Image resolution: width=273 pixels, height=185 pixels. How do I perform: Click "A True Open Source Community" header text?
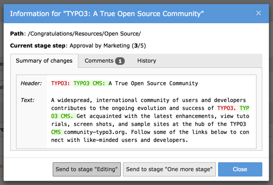(153, 83)
